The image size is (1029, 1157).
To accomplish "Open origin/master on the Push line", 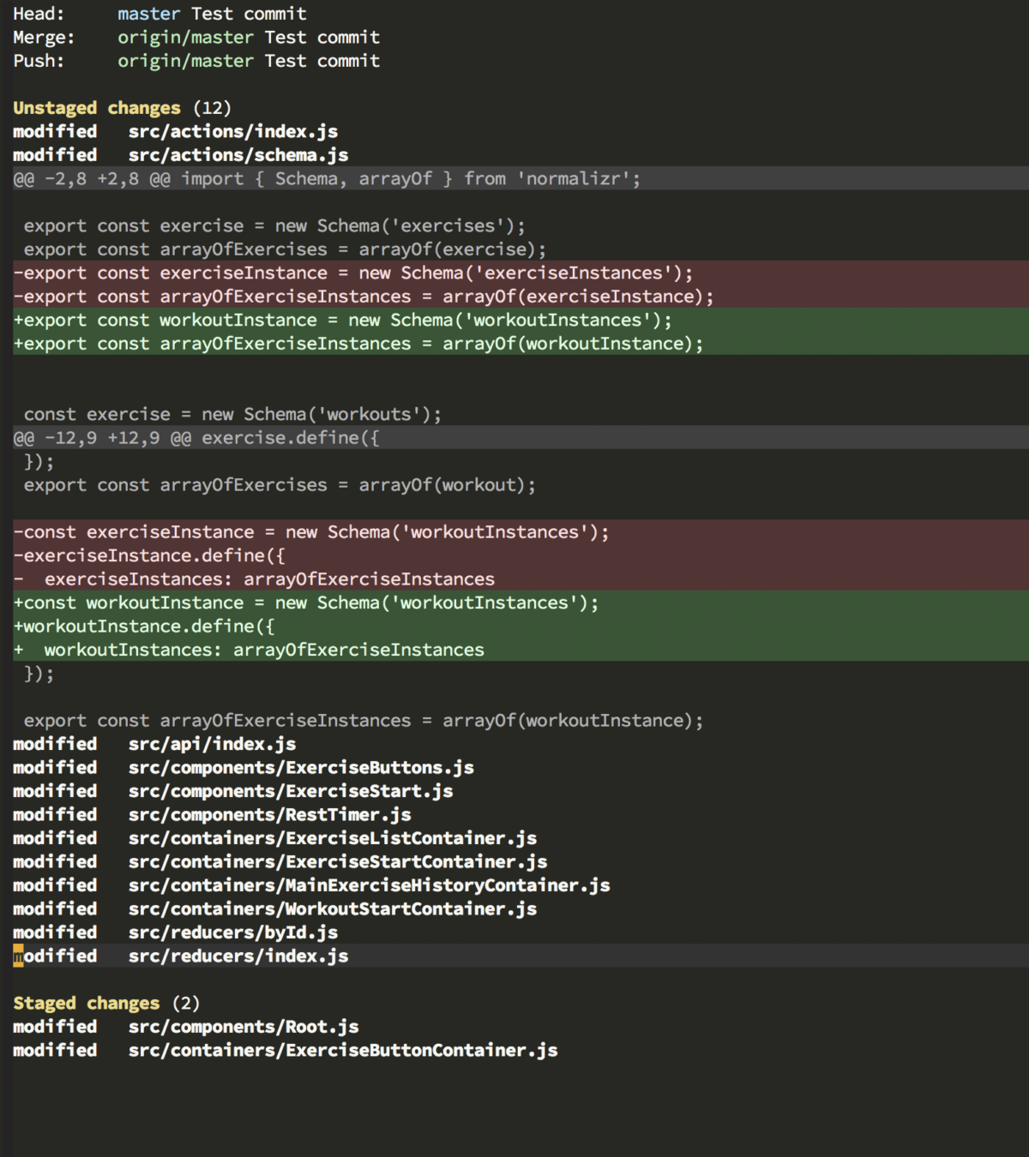I will click(x=185, y=60).
